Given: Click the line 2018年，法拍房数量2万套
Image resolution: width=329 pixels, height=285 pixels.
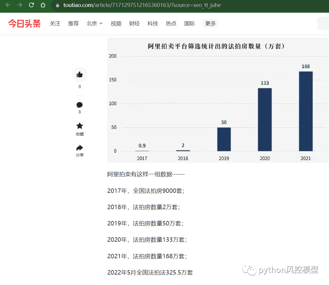Looking at the screenshot, I should click(143, 207).
